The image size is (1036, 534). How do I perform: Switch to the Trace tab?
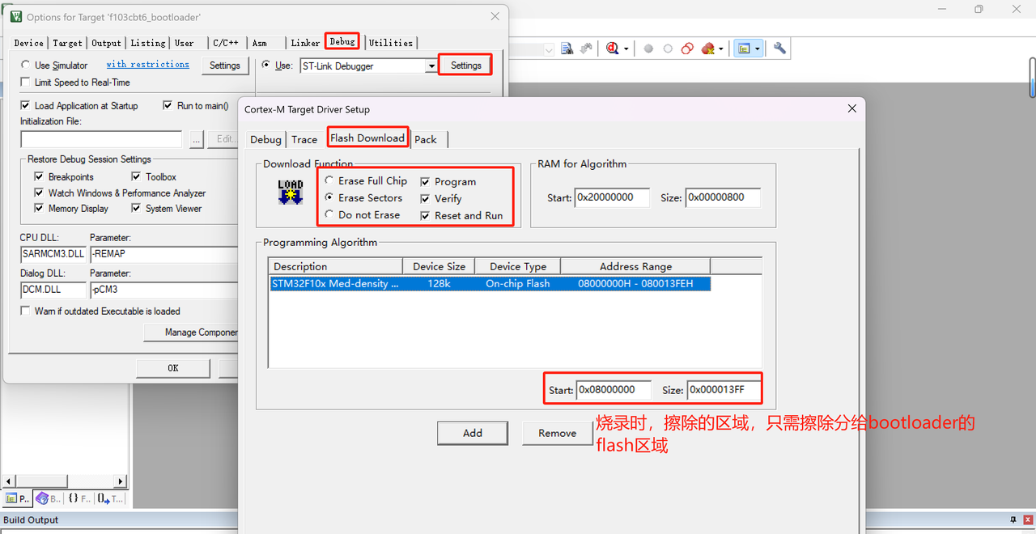point(304,139)
